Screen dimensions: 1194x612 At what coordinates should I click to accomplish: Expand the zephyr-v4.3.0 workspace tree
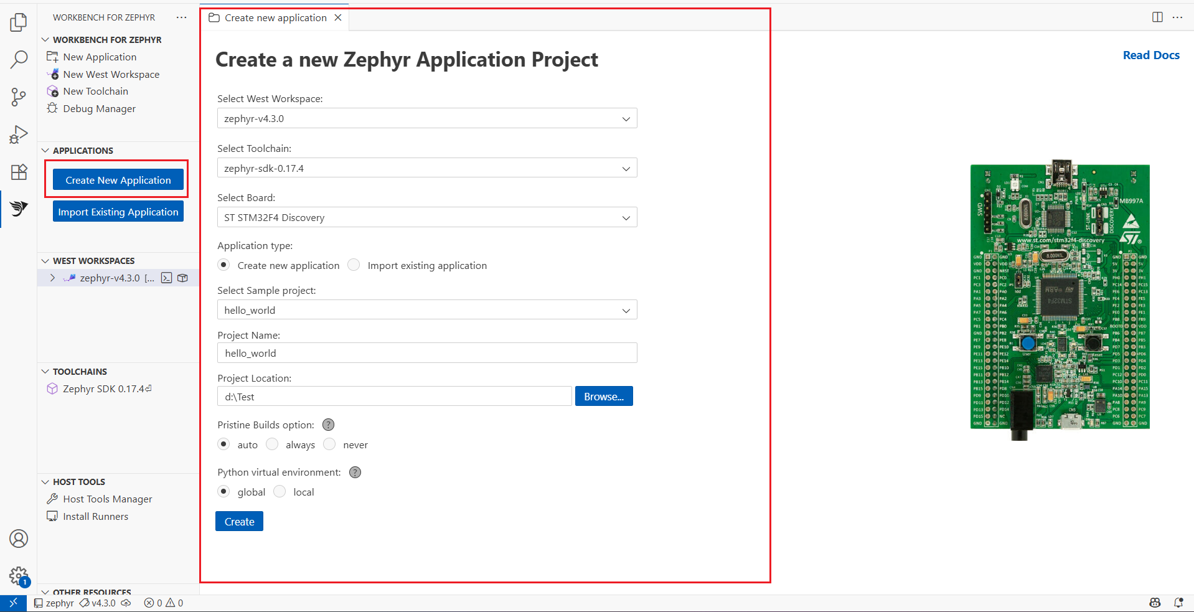point(52,278)
